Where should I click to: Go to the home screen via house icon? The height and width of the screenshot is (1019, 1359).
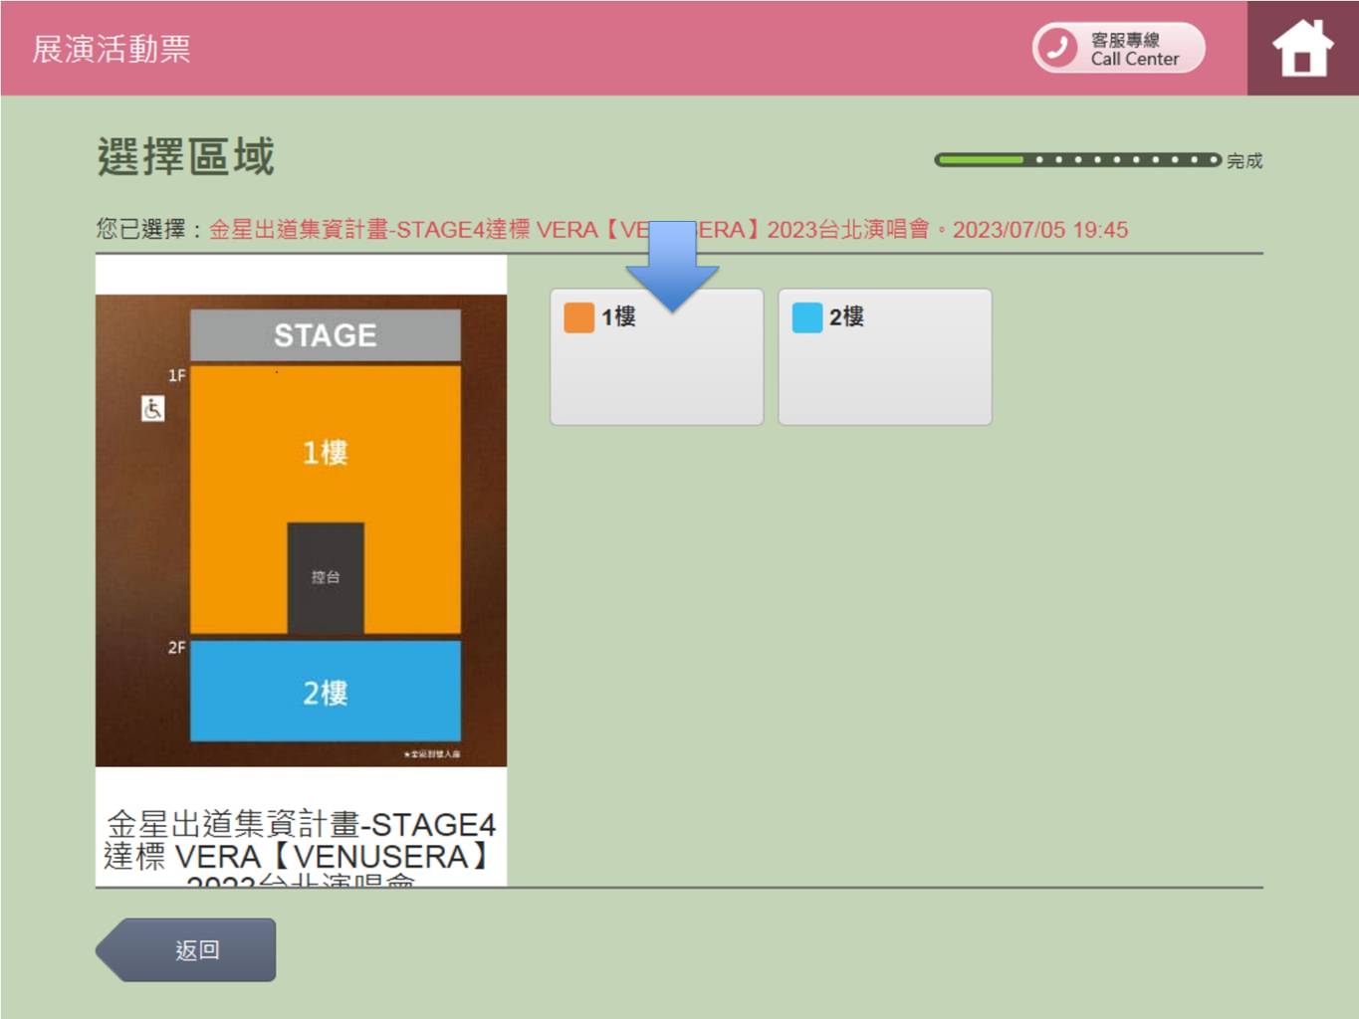pyautogui.click(x=1302, y=49)
